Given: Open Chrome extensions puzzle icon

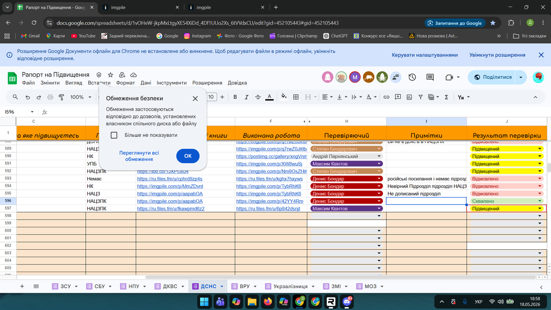Looking at the screenshot, I should 511,23.
